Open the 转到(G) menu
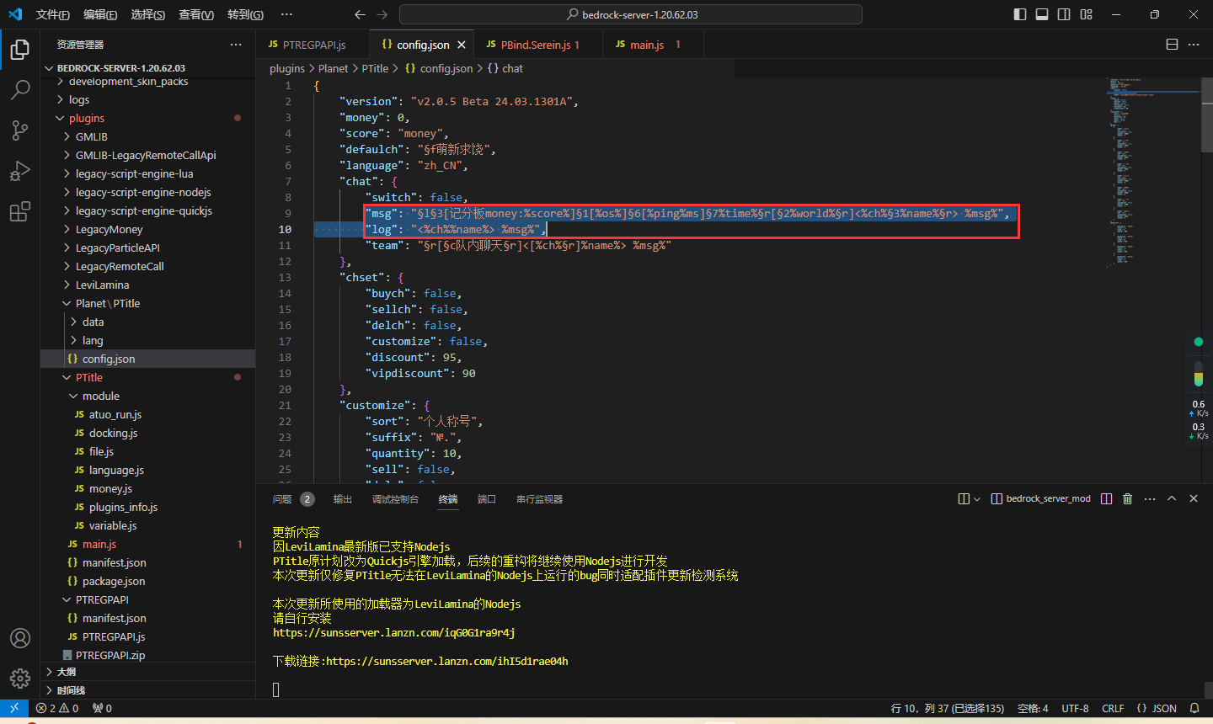This screenshot has height=724, width=1213. tap(245, 14)
